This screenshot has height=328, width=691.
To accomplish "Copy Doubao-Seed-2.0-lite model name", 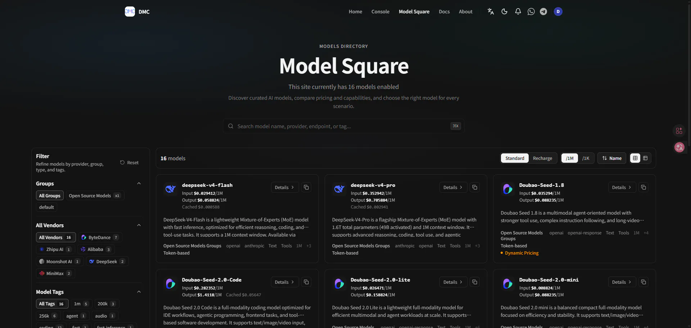I will pos(475,282).
